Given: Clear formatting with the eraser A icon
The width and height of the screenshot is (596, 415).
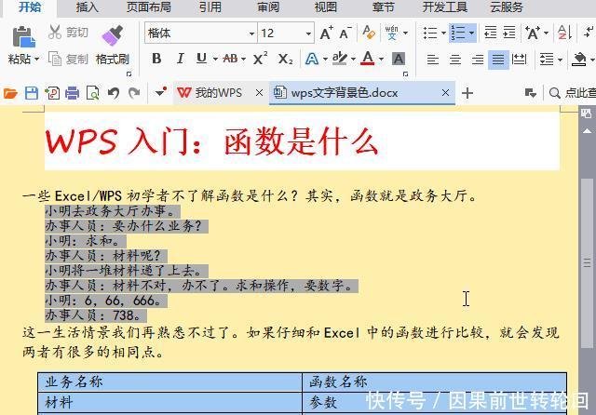Looking at the screenshot, I should point(369,33).
